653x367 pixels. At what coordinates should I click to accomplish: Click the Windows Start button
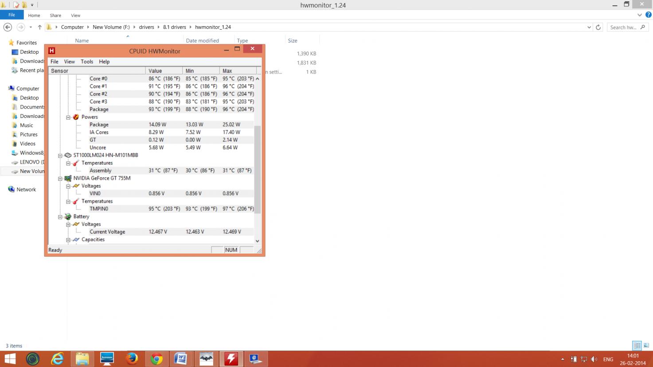tap(10, 359)
